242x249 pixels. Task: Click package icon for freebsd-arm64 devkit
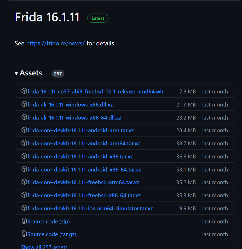coord(24,182)
